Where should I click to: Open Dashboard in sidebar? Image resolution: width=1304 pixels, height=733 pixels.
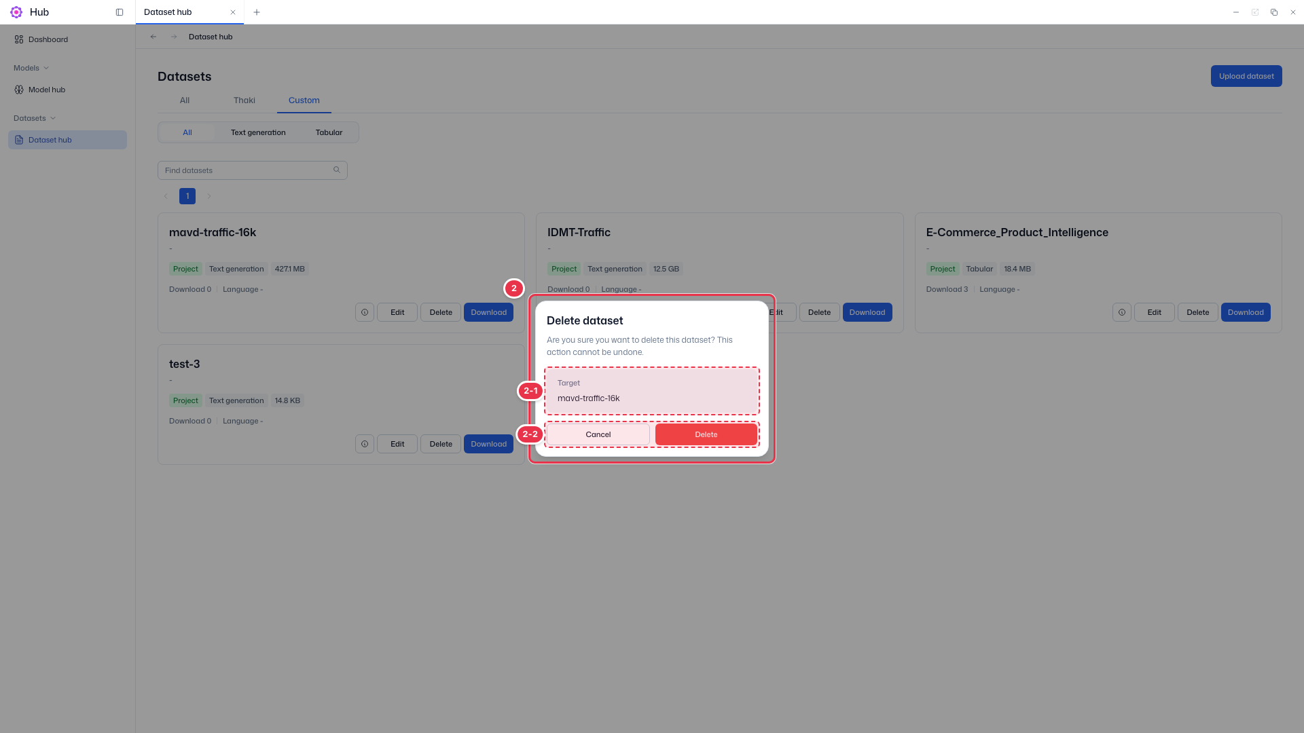click(67, 39)
